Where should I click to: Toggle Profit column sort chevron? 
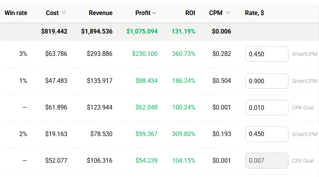pos(154,13)
